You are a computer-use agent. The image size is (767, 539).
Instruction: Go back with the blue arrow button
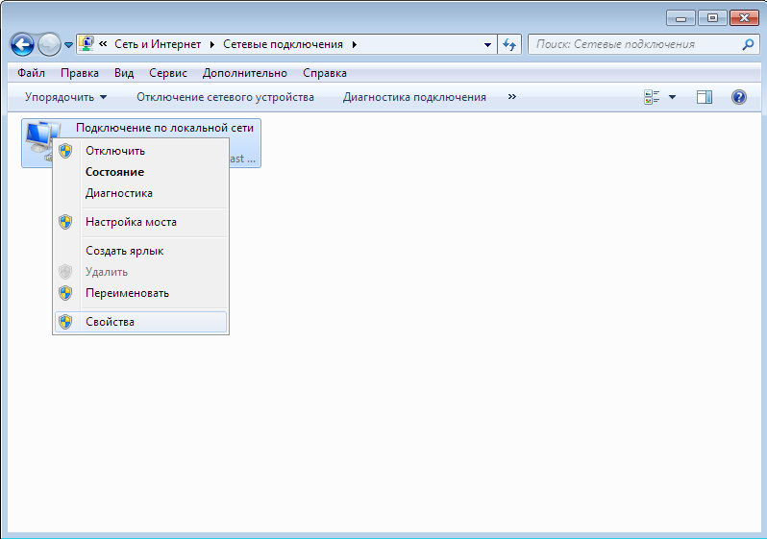point(22,44)
